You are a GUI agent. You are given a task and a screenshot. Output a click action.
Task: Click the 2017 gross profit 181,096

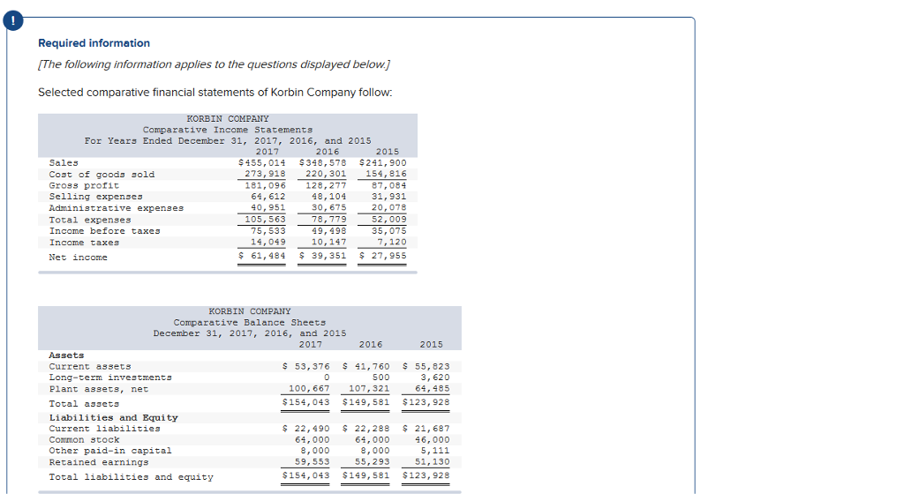(265, 185)
